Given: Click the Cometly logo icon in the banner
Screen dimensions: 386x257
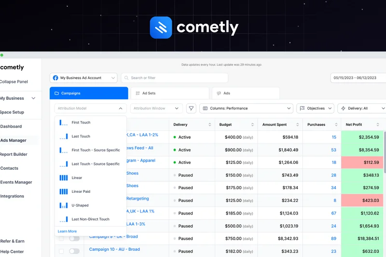Looking at the screenshot, I should [x=161, y=27].
